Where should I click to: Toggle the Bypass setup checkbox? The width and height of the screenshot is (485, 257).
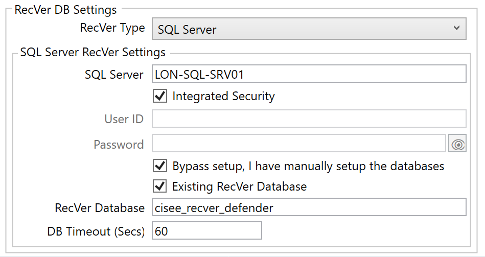pos(160,166)
